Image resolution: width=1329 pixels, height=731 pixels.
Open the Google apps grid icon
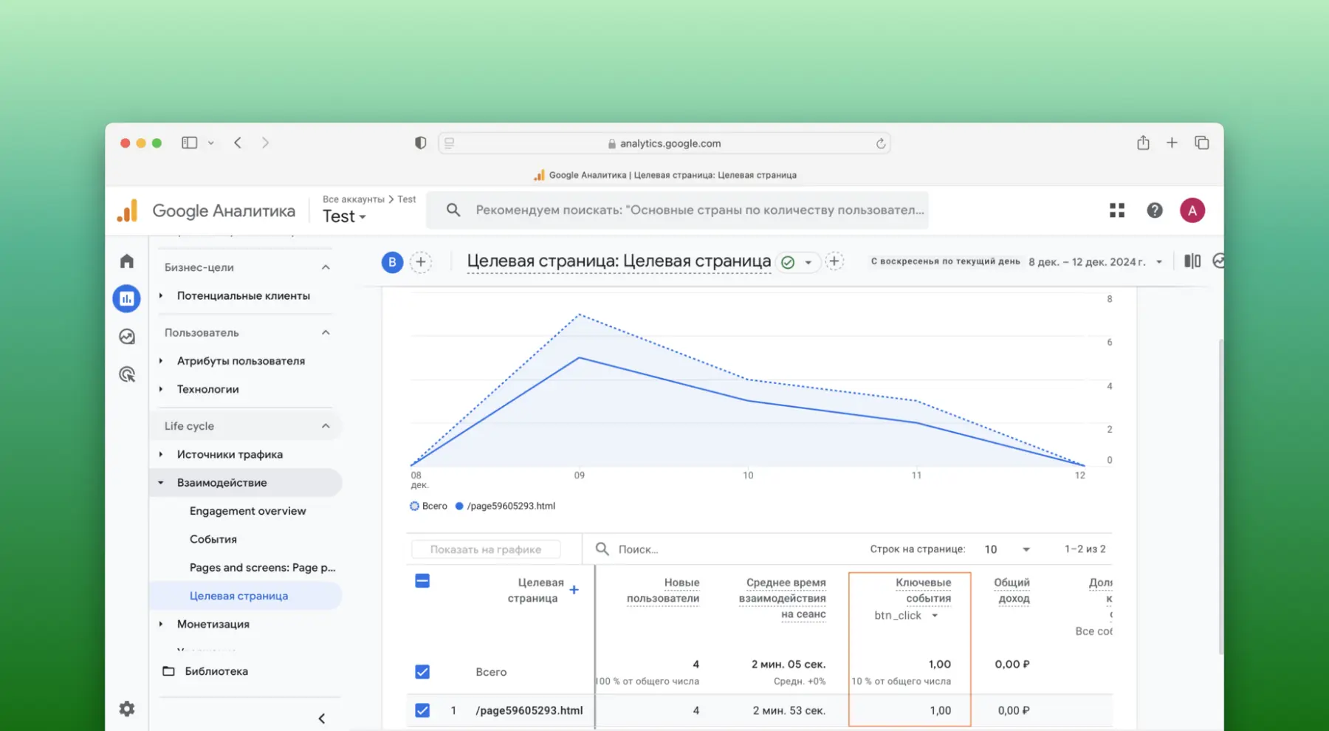point(1117,210)
